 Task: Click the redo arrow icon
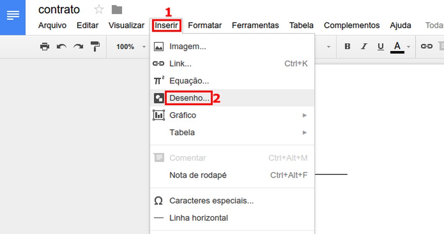(78, 46)
